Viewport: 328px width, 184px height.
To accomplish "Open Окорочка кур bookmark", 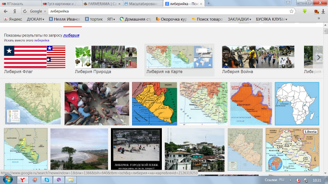I will pyautogui.click(x=171, y=19).
